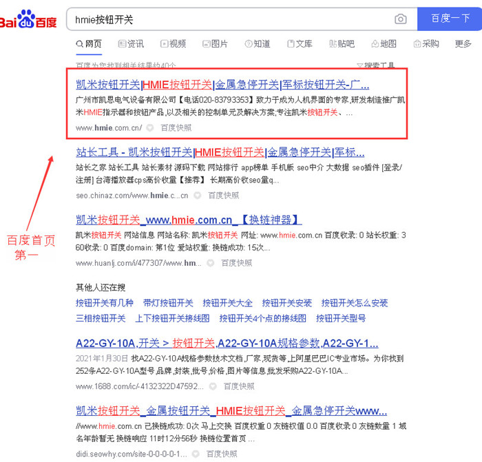
Task: Click the 百度一下 search button
Action: click(450, 19)
